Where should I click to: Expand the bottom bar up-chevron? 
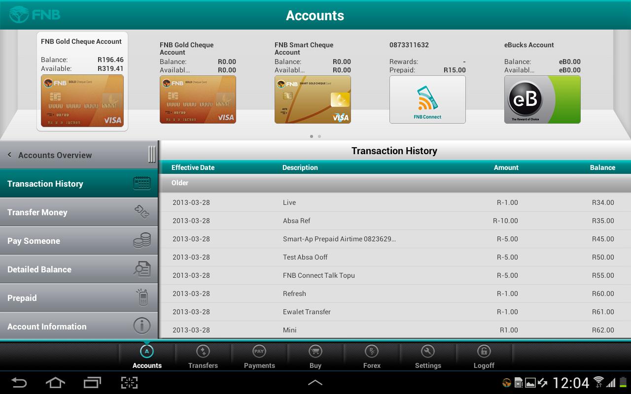pos(315,383)
